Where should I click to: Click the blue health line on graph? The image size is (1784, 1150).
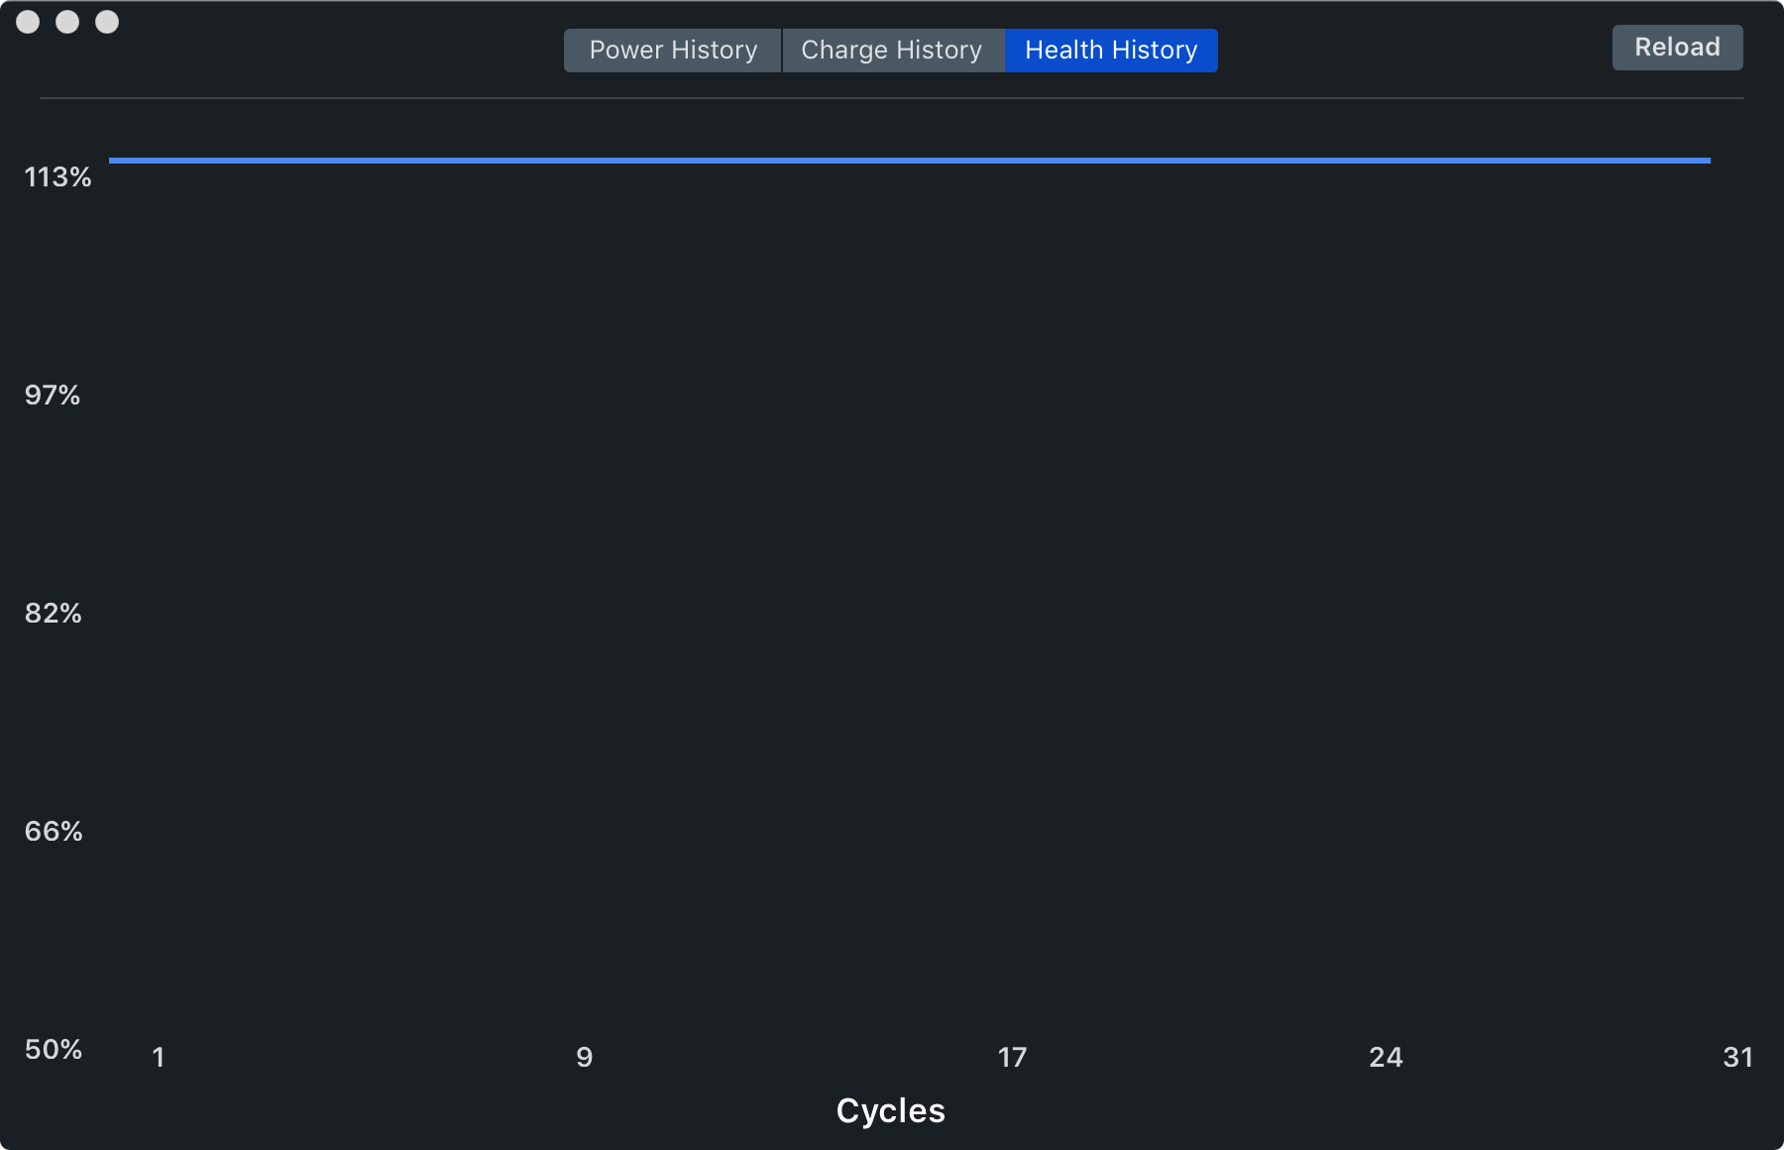910,161
